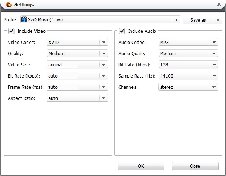226x176 pixels.
Task: Open the video Bit Rate auto dropdown
Action: click(77, 76)
